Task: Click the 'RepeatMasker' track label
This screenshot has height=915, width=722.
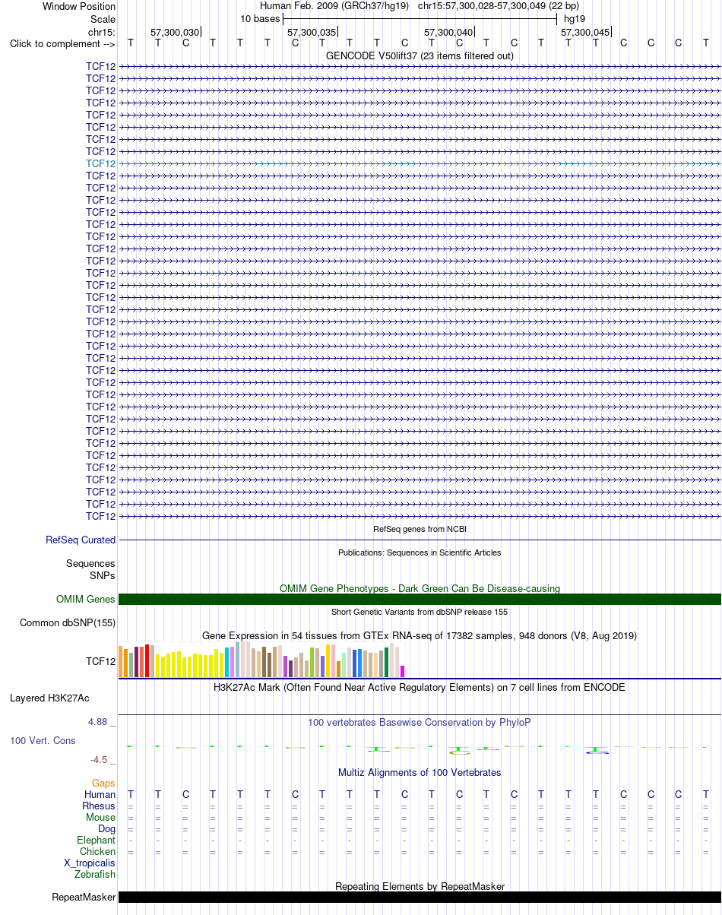Action: coord(84,898)
